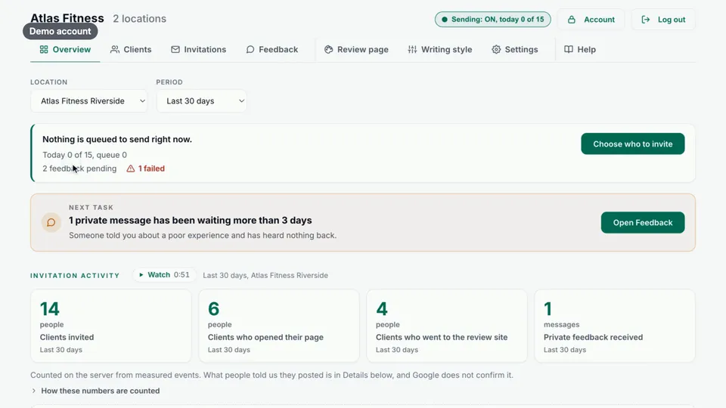Select the Clients invited card
Screen dimensions: 726x408
[110, 326]
